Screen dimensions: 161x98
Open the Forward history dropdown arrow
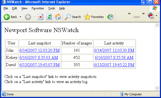[34, 17]
